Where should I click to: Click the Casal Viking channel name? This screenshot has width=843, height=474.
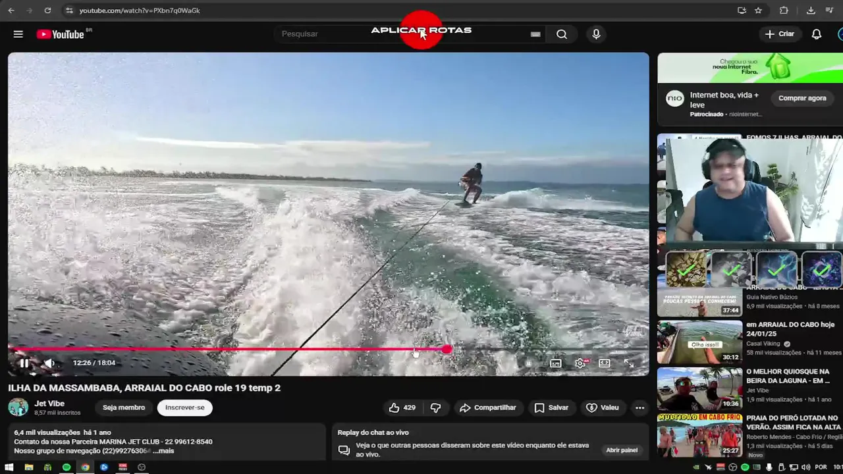click(764, 344)
